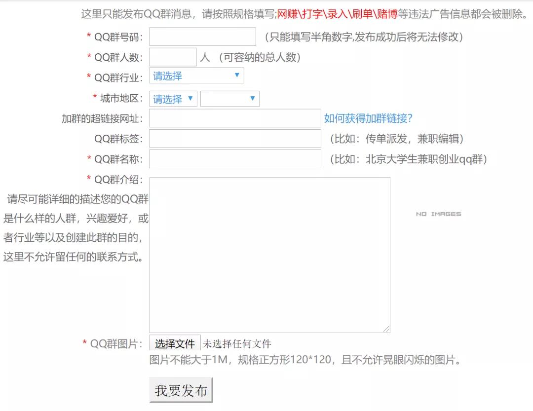
Task: Click into the QQ群名称 field
Action: (235, 159)
